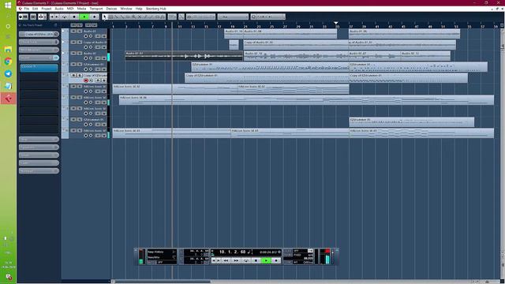
Task: Click the edit channel button beside inspector track name
Action: point(56,34)
